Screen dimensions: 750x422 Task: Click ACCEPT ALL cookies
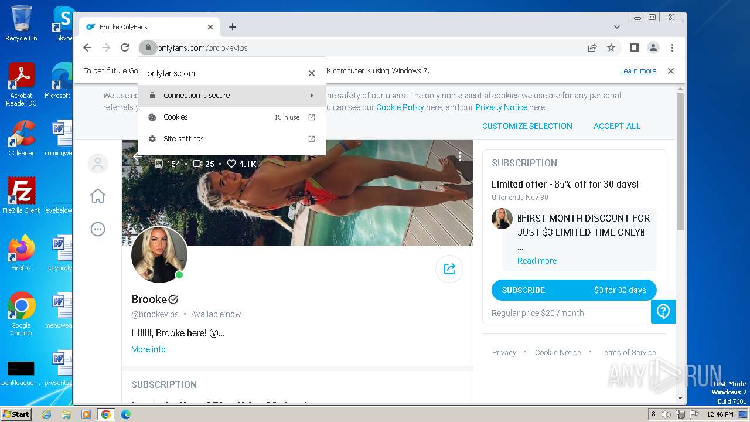click(x=617, y=126)
